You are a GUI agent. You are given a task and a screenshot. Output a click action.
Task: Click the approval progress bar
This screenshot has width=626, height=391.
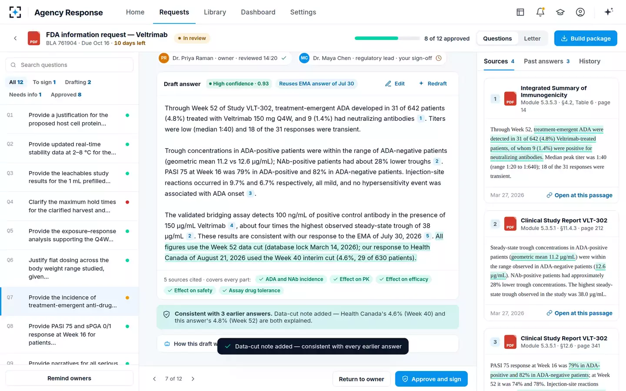(x=387, y=38)
